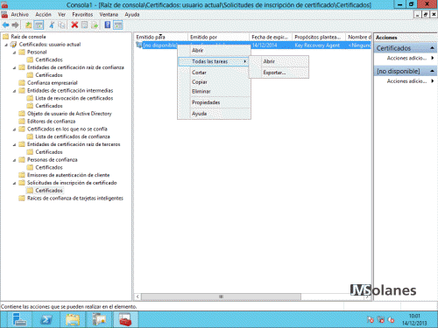
Task: Click the blue Help book toolbar icon
Action: tap(108, 25)
